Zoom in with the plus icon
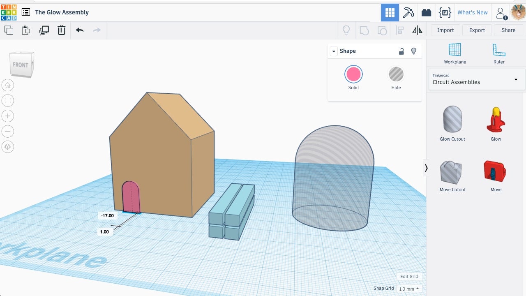526x296 pixels. [x=8, y=116]
